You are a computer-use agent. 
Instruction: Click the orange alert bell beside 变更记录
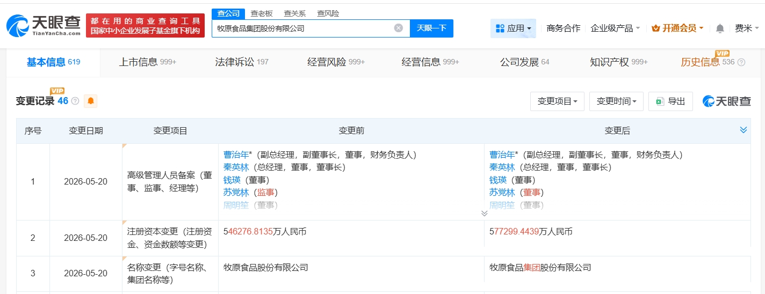91,101
